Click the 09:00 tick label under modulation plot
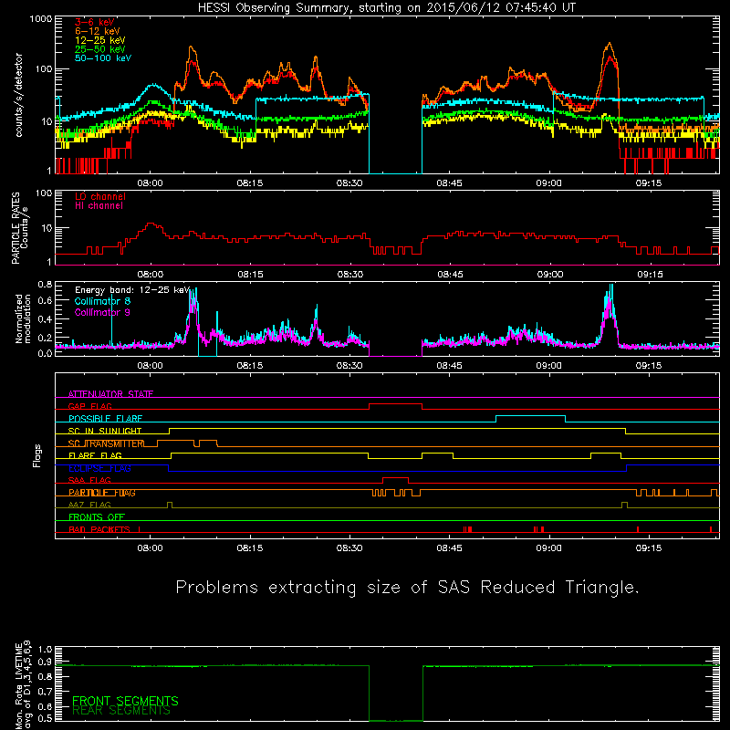This screenshot has height=730, width=730. [x=549, y=366]
